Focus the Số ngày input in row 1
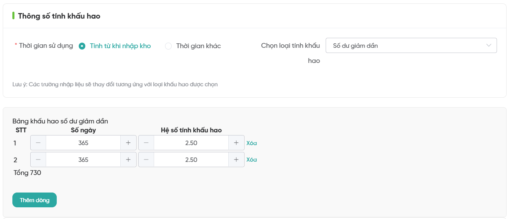 click(83, 143)
